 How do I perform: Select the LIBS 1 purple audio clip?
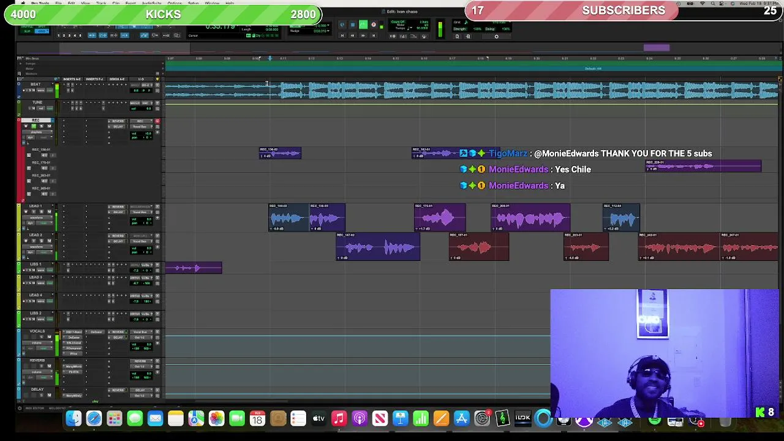[x=194, y=268]
